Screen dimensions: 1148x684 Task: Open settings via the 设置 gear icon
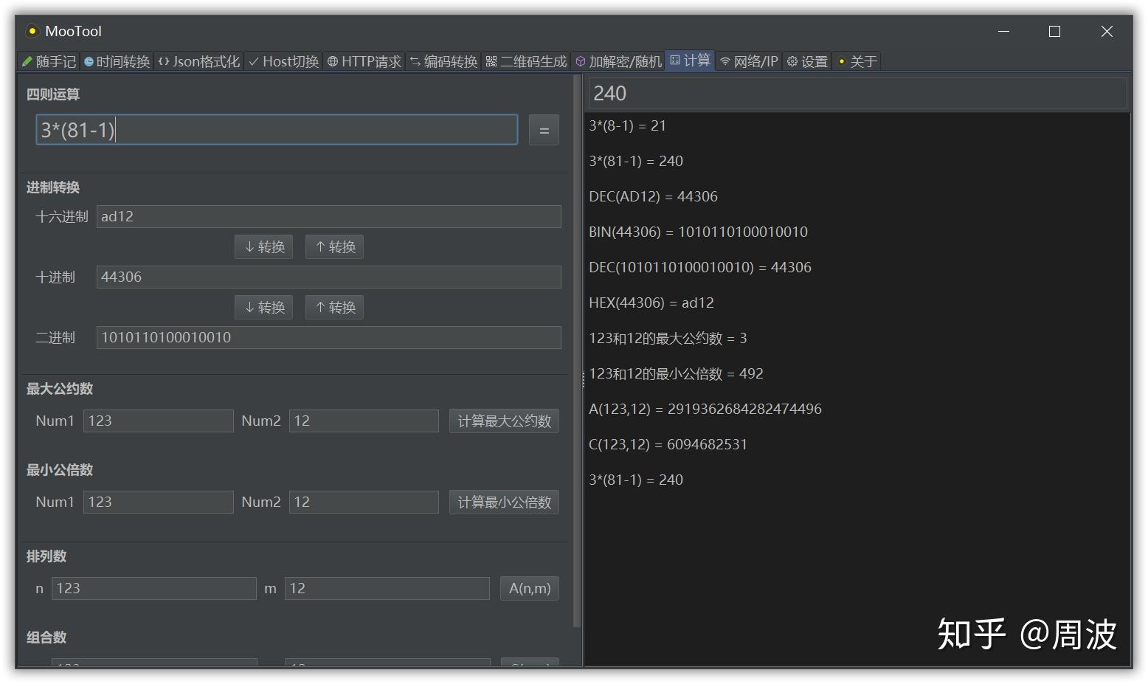tap(807, 61)
